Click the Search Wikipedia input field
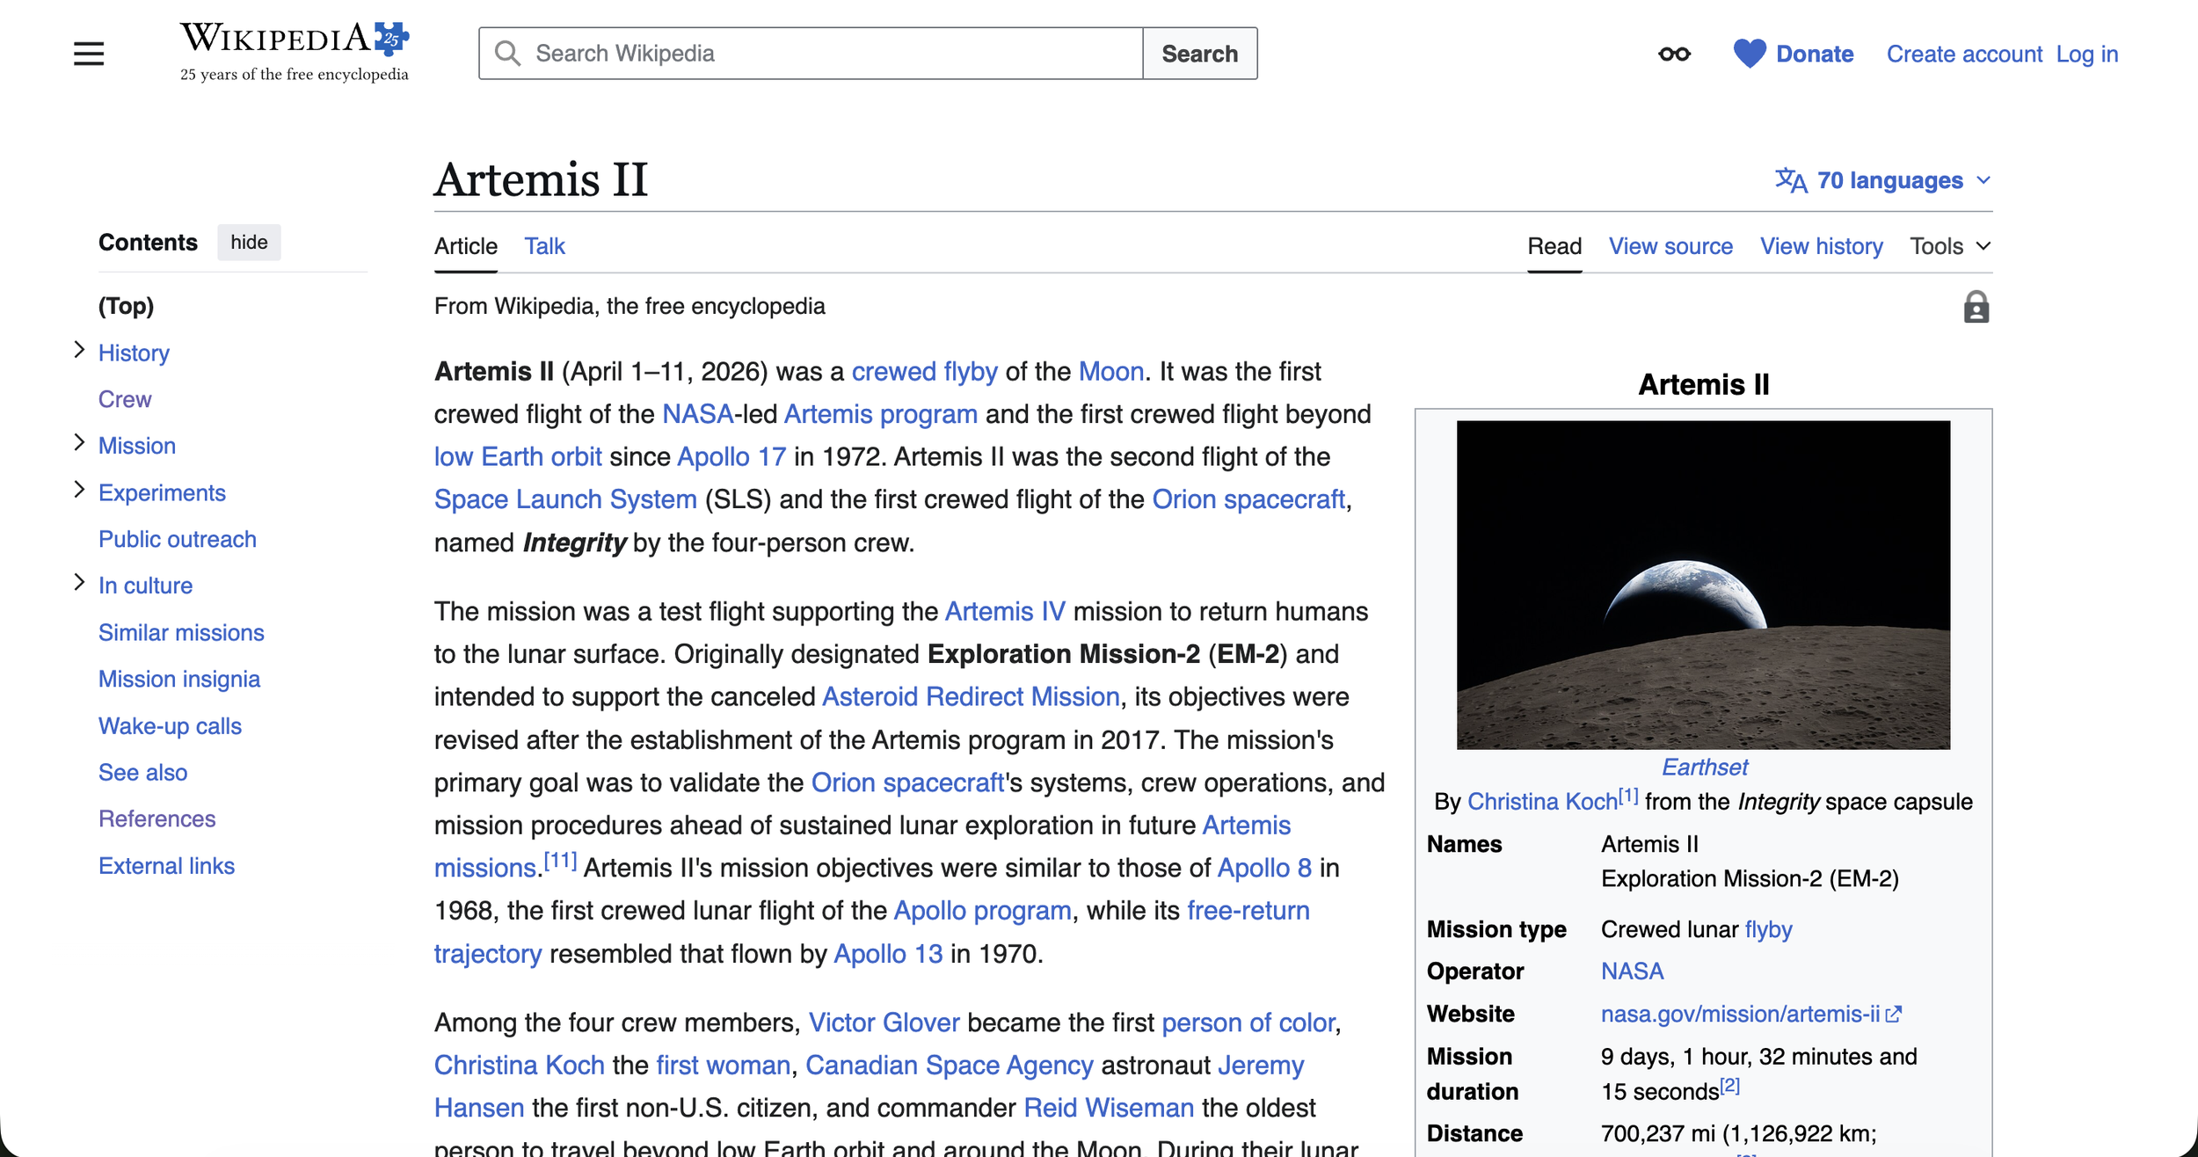2198x1157 pixels. coord(811,54)
